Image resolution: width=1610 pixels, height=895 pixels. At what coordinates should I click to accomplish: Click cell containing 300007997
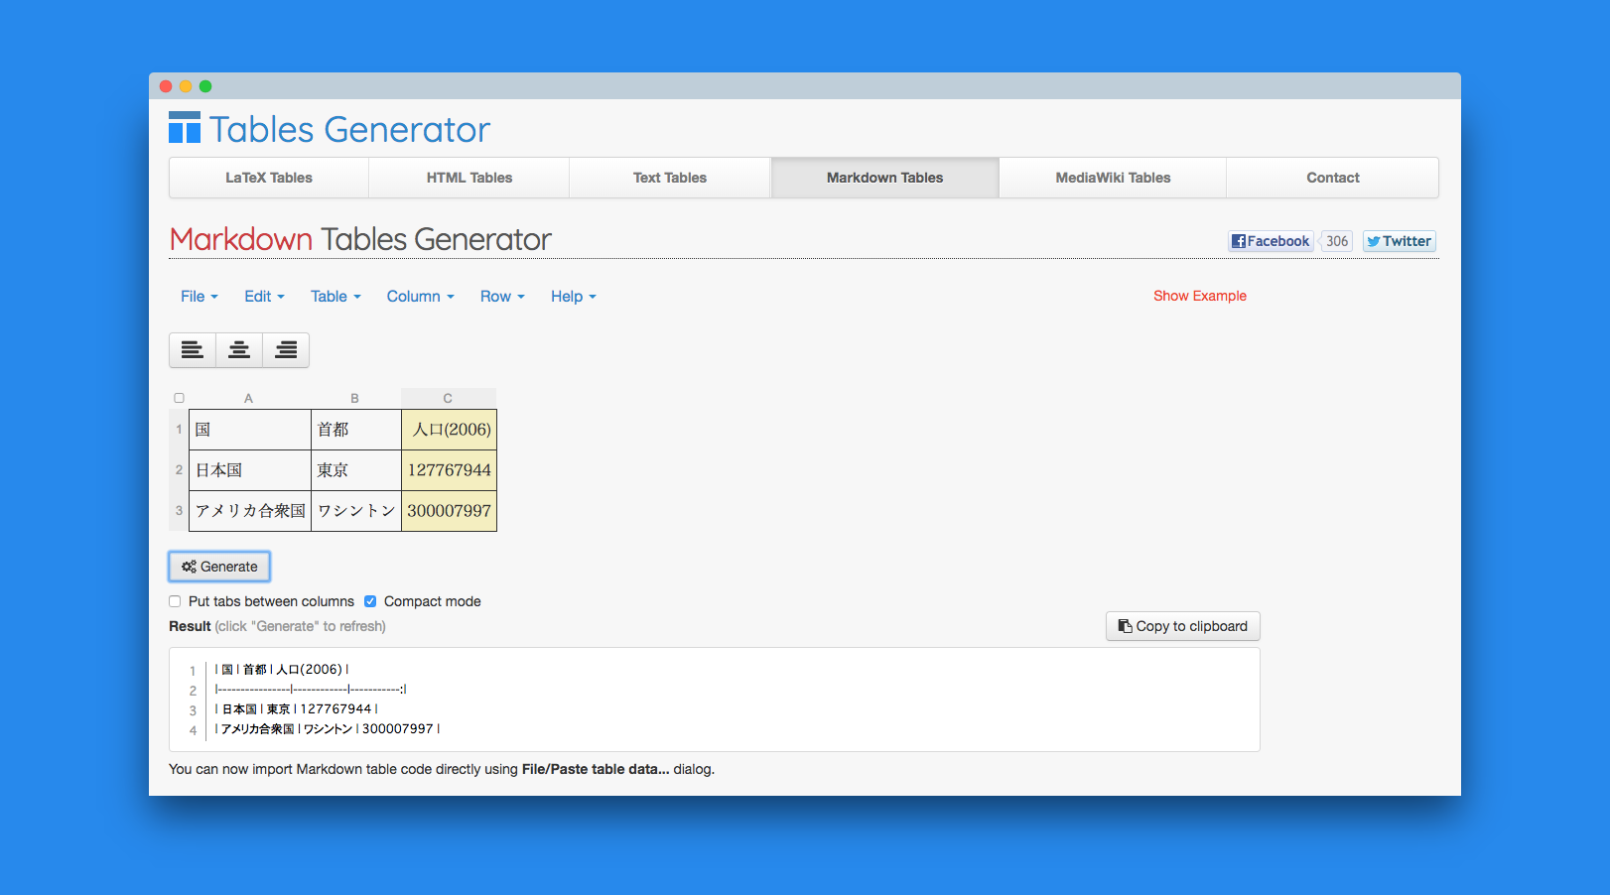pos(449,511)
